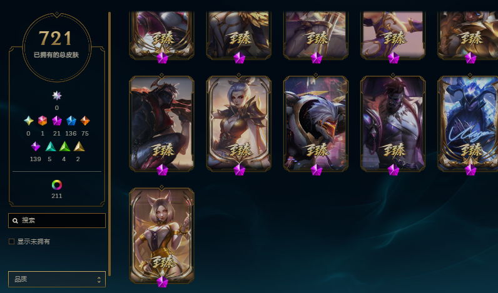The height and width of the screenshot is (293, 498).
Task: Click the 搜索 skin search field
Action: [x=57, y=221]
